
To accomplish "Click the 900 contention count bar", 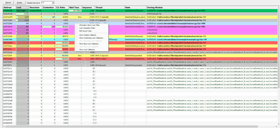I will (x=49, y=17).
